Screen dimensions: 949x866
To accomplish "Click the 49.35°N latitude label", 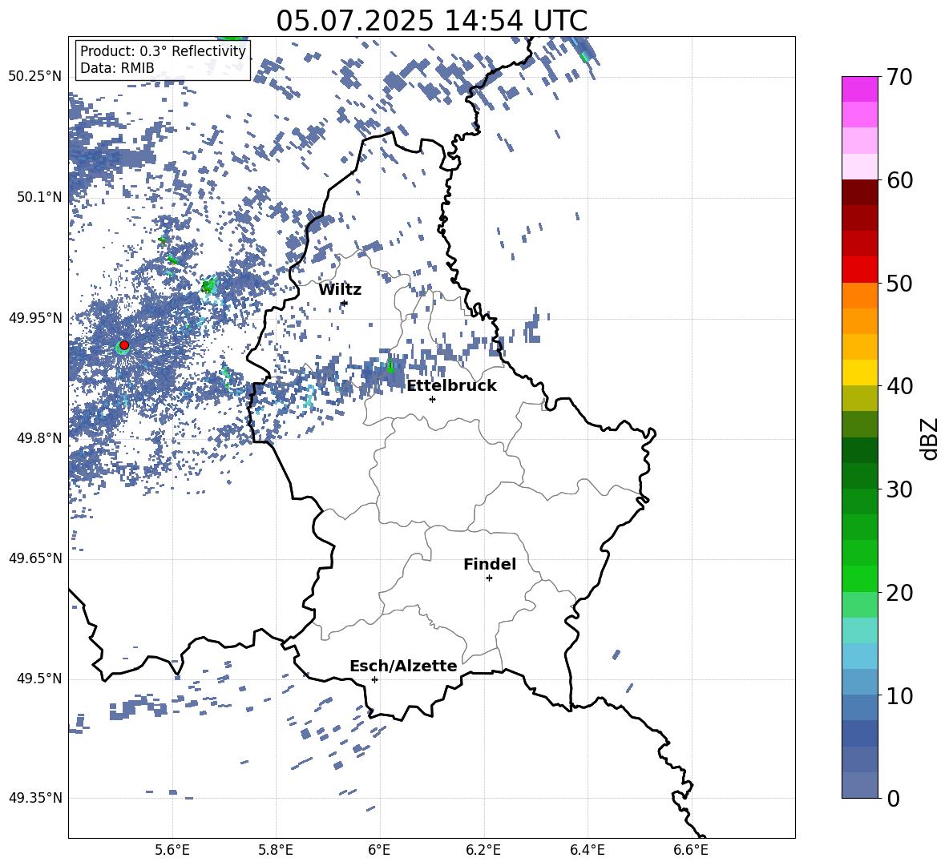I will [36, 798].
